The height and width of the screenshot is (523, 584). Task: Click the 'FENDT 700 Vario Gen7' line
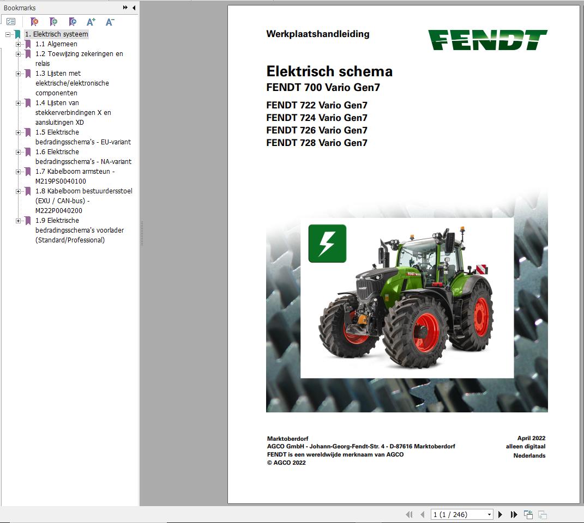323,88
